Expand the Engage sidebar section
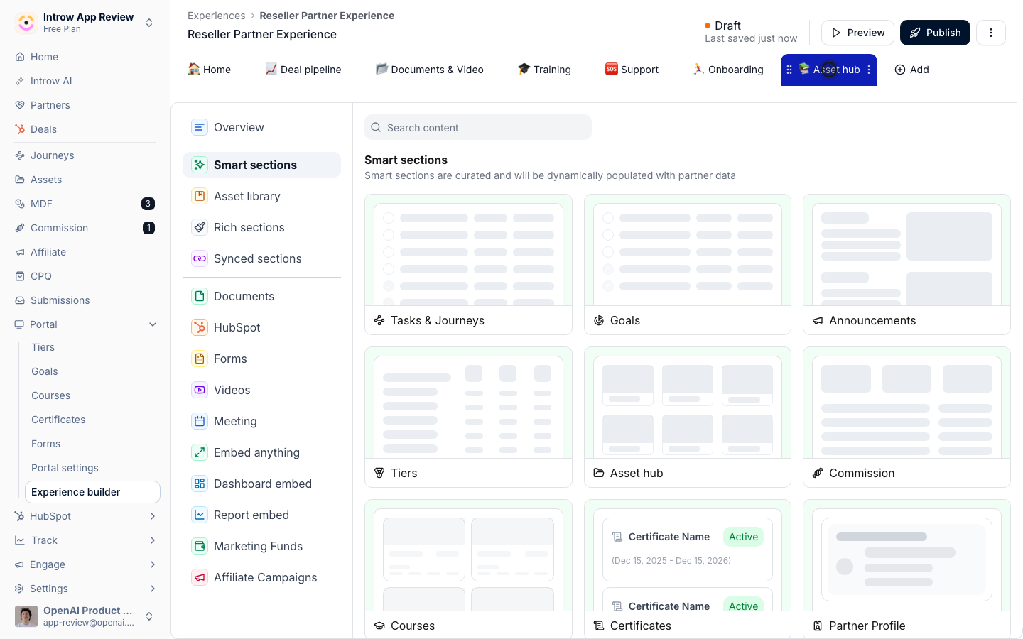The height and width of the screenshot is (639, 1023). click(153, 564)
